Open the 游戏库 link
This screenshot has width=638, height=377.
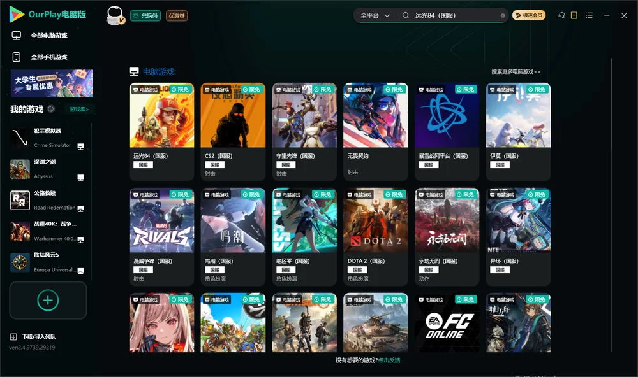coord(79,110)
